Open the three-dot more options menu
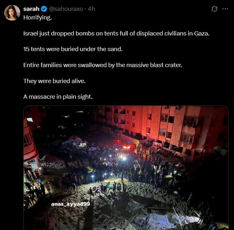 [x=225, y=9]
